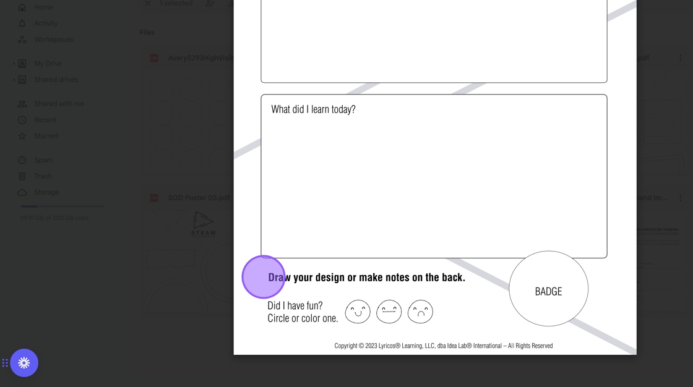Click the 39.91 GB of 200 GB used text

(54, 218)
